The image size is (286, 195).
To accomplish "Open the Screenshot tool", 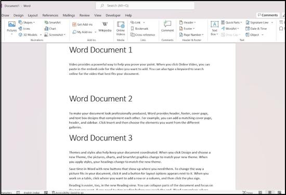I will coord(55,35).
